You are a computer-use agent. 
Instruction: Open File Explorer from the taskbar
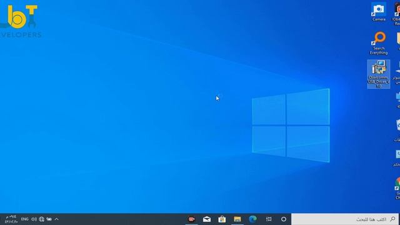click(x=237, y=219)
